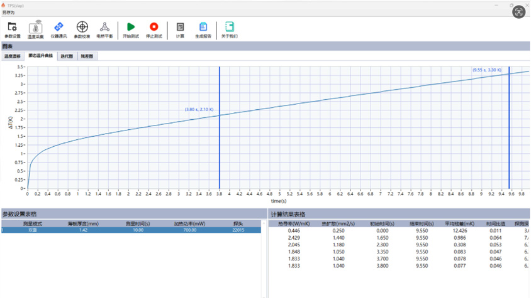Generate report with 生成报告
Screen dimensions: 531x298
click(x=203, y=29)
